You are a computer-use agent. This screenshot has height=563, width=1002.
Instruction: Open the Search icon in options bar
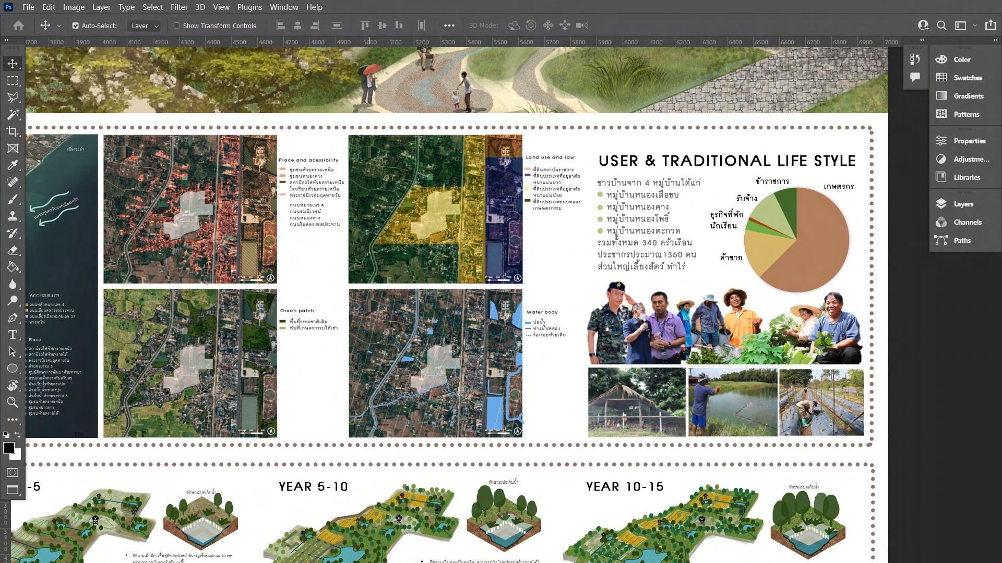click(941, 26)
